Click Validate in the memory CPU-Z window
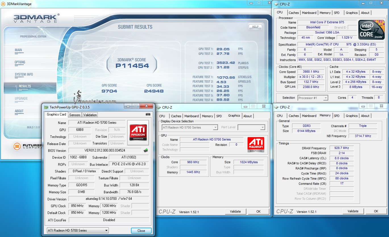Viewport: 389px width, 237px height. pos(353,211)
